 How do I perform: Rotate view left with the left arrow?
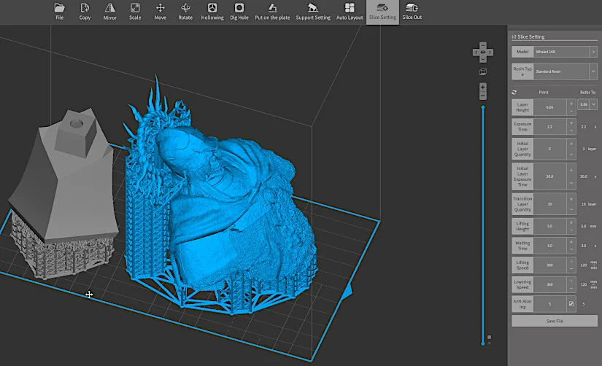point(476,52)
